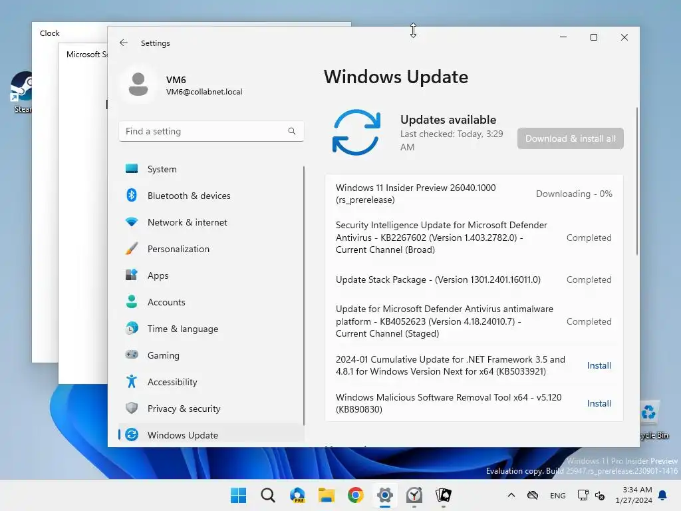Open the clock showing 3:34 AM
The image size is (681, 511).
[634, 495]
